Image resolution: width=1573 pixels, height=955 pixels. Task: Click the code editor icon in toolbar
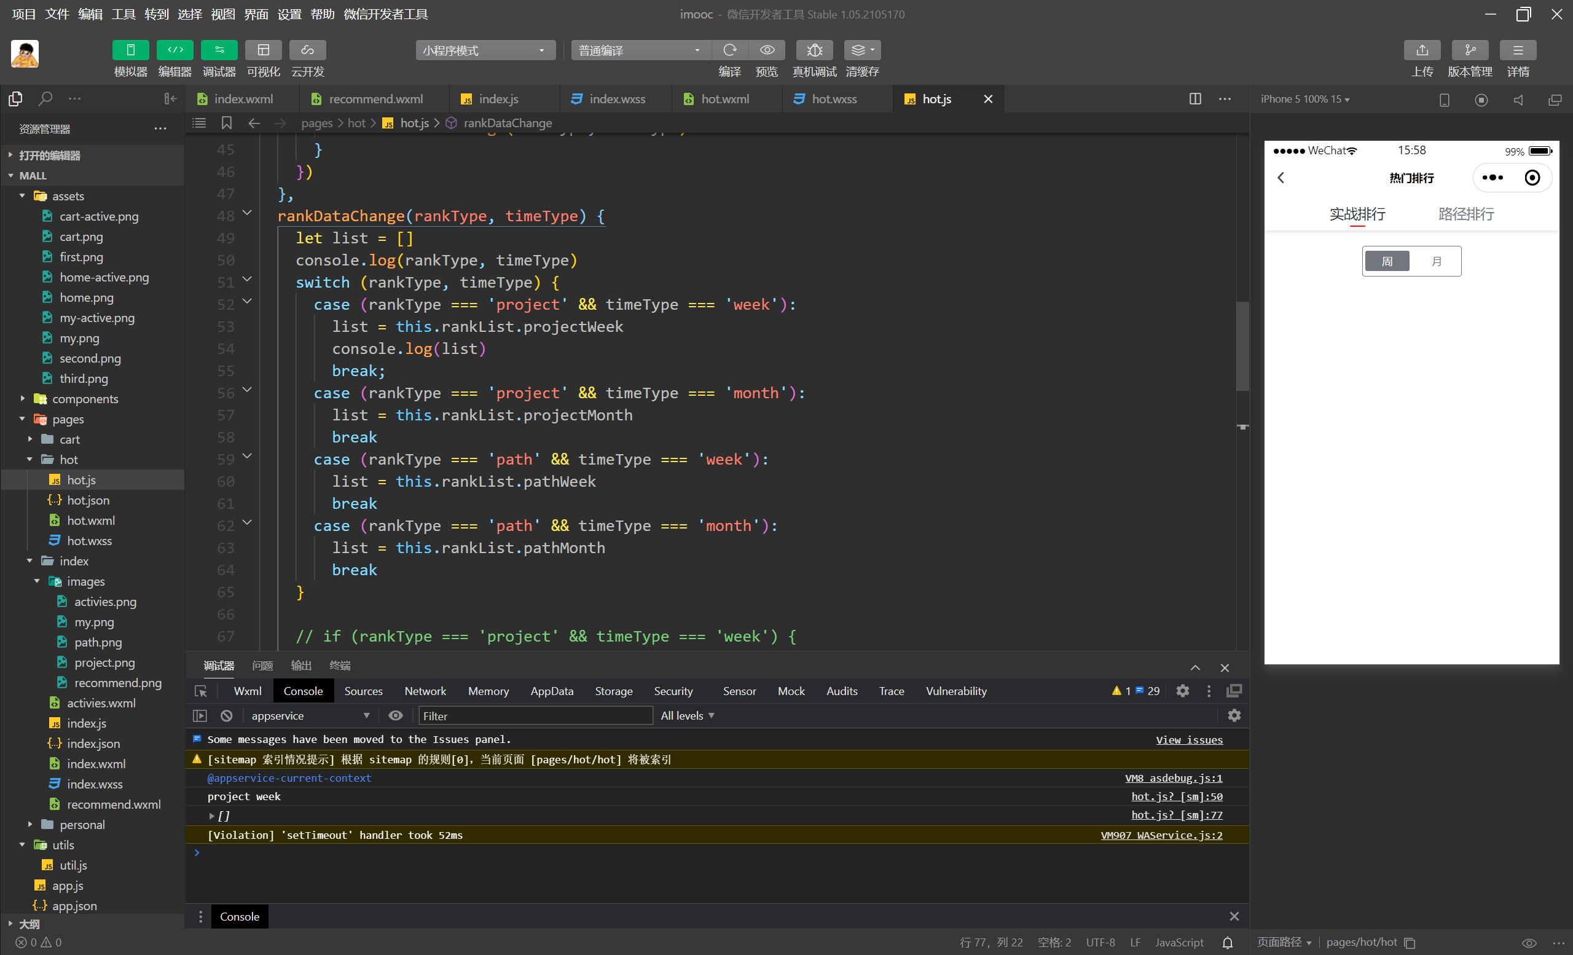click(x=174, y=49)
